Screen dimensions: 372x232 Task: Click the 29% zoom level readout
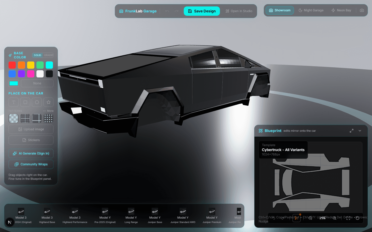(322, 218)
